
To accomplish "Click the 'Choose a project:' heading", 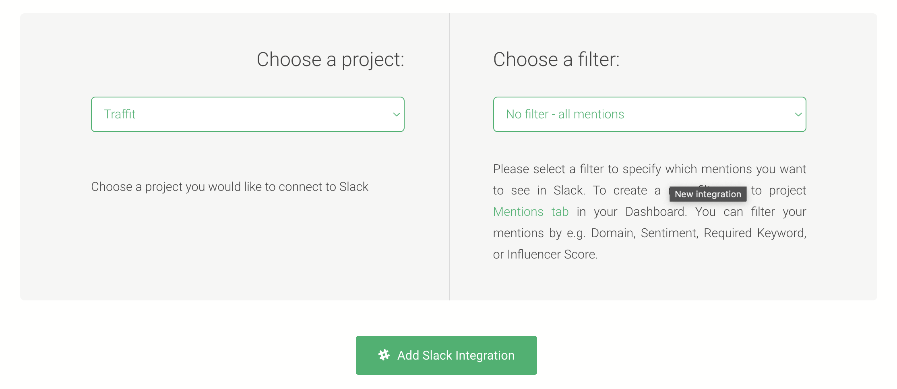I will tap(330, 60).
